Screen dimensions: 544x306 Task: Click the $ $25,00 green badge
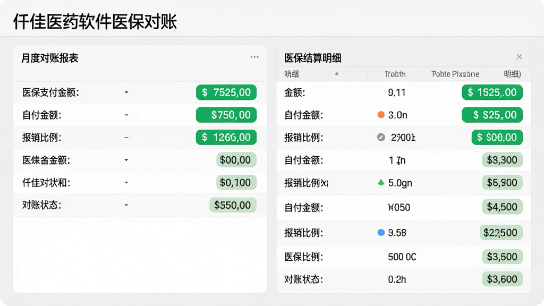pos(492,115)
